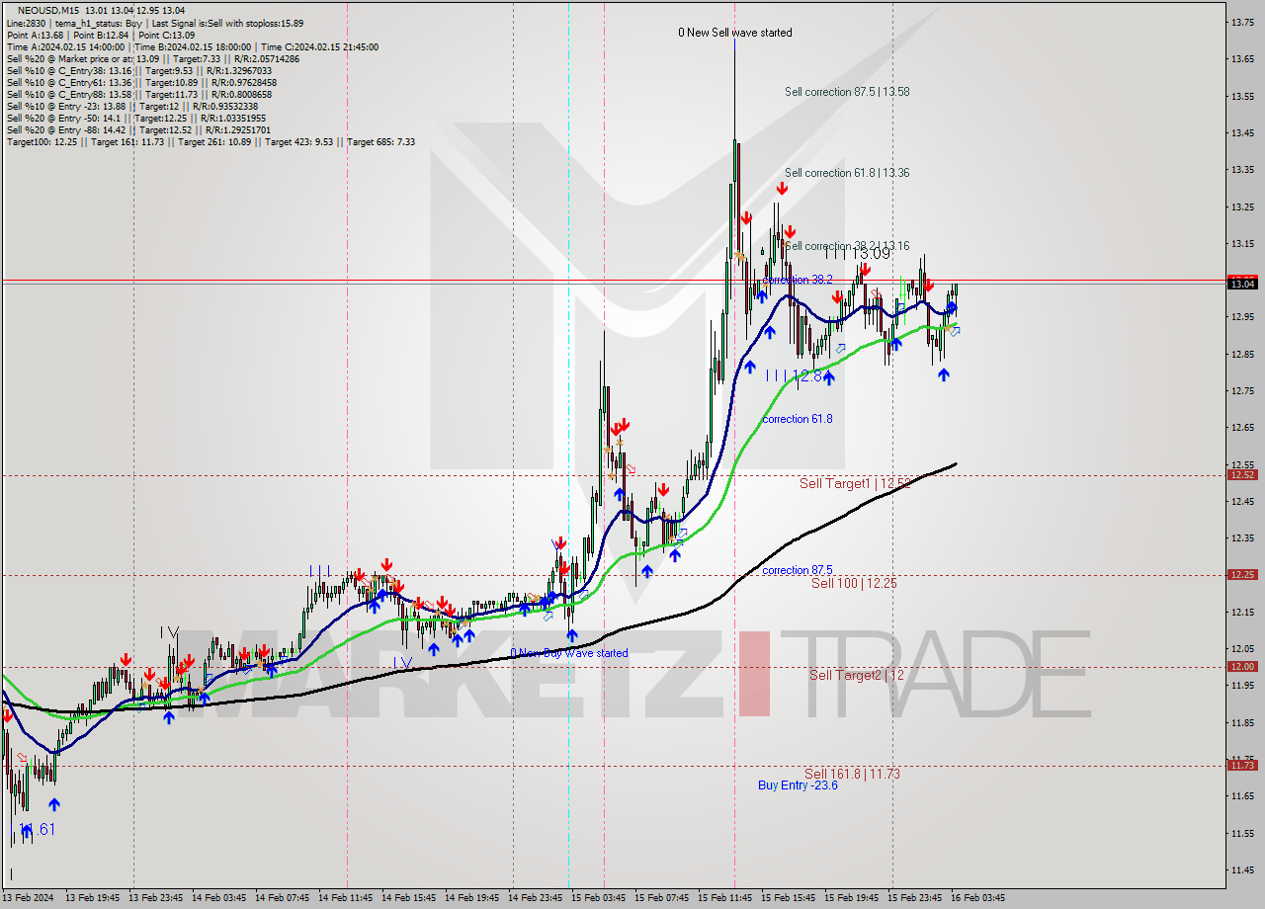Select the 'Sell correction 38.2 | 13.16' label
Image resolution: width=1265 pixels, height=909 pixels.
(847, 246)
